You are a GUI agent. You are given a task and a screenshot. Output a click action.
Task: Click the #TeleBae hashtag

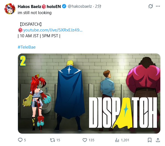(x=26, y=47)
